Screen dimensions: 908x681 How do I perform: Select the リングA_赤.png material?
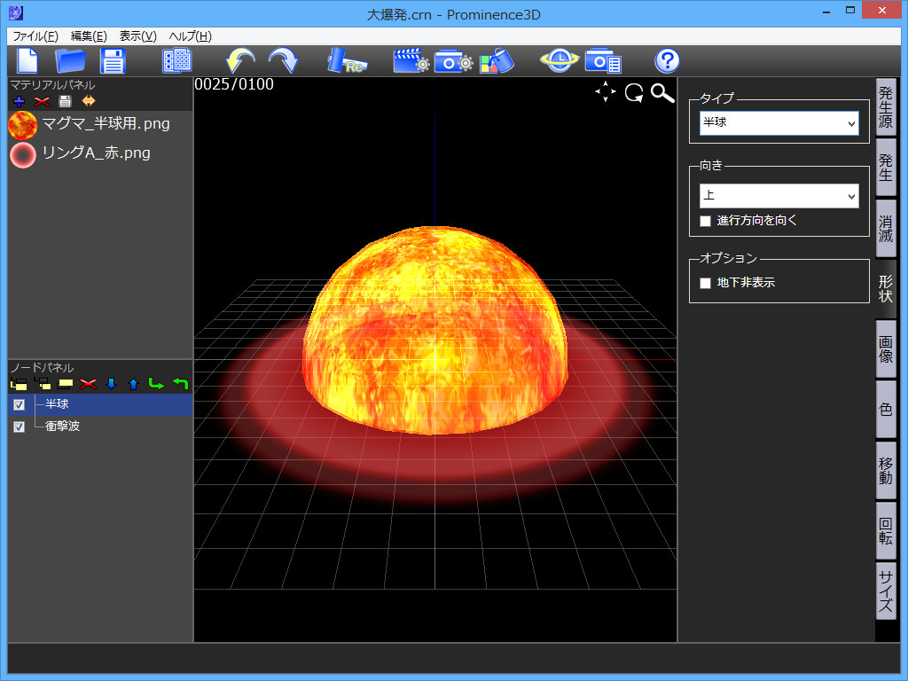[x=96, y=153]
